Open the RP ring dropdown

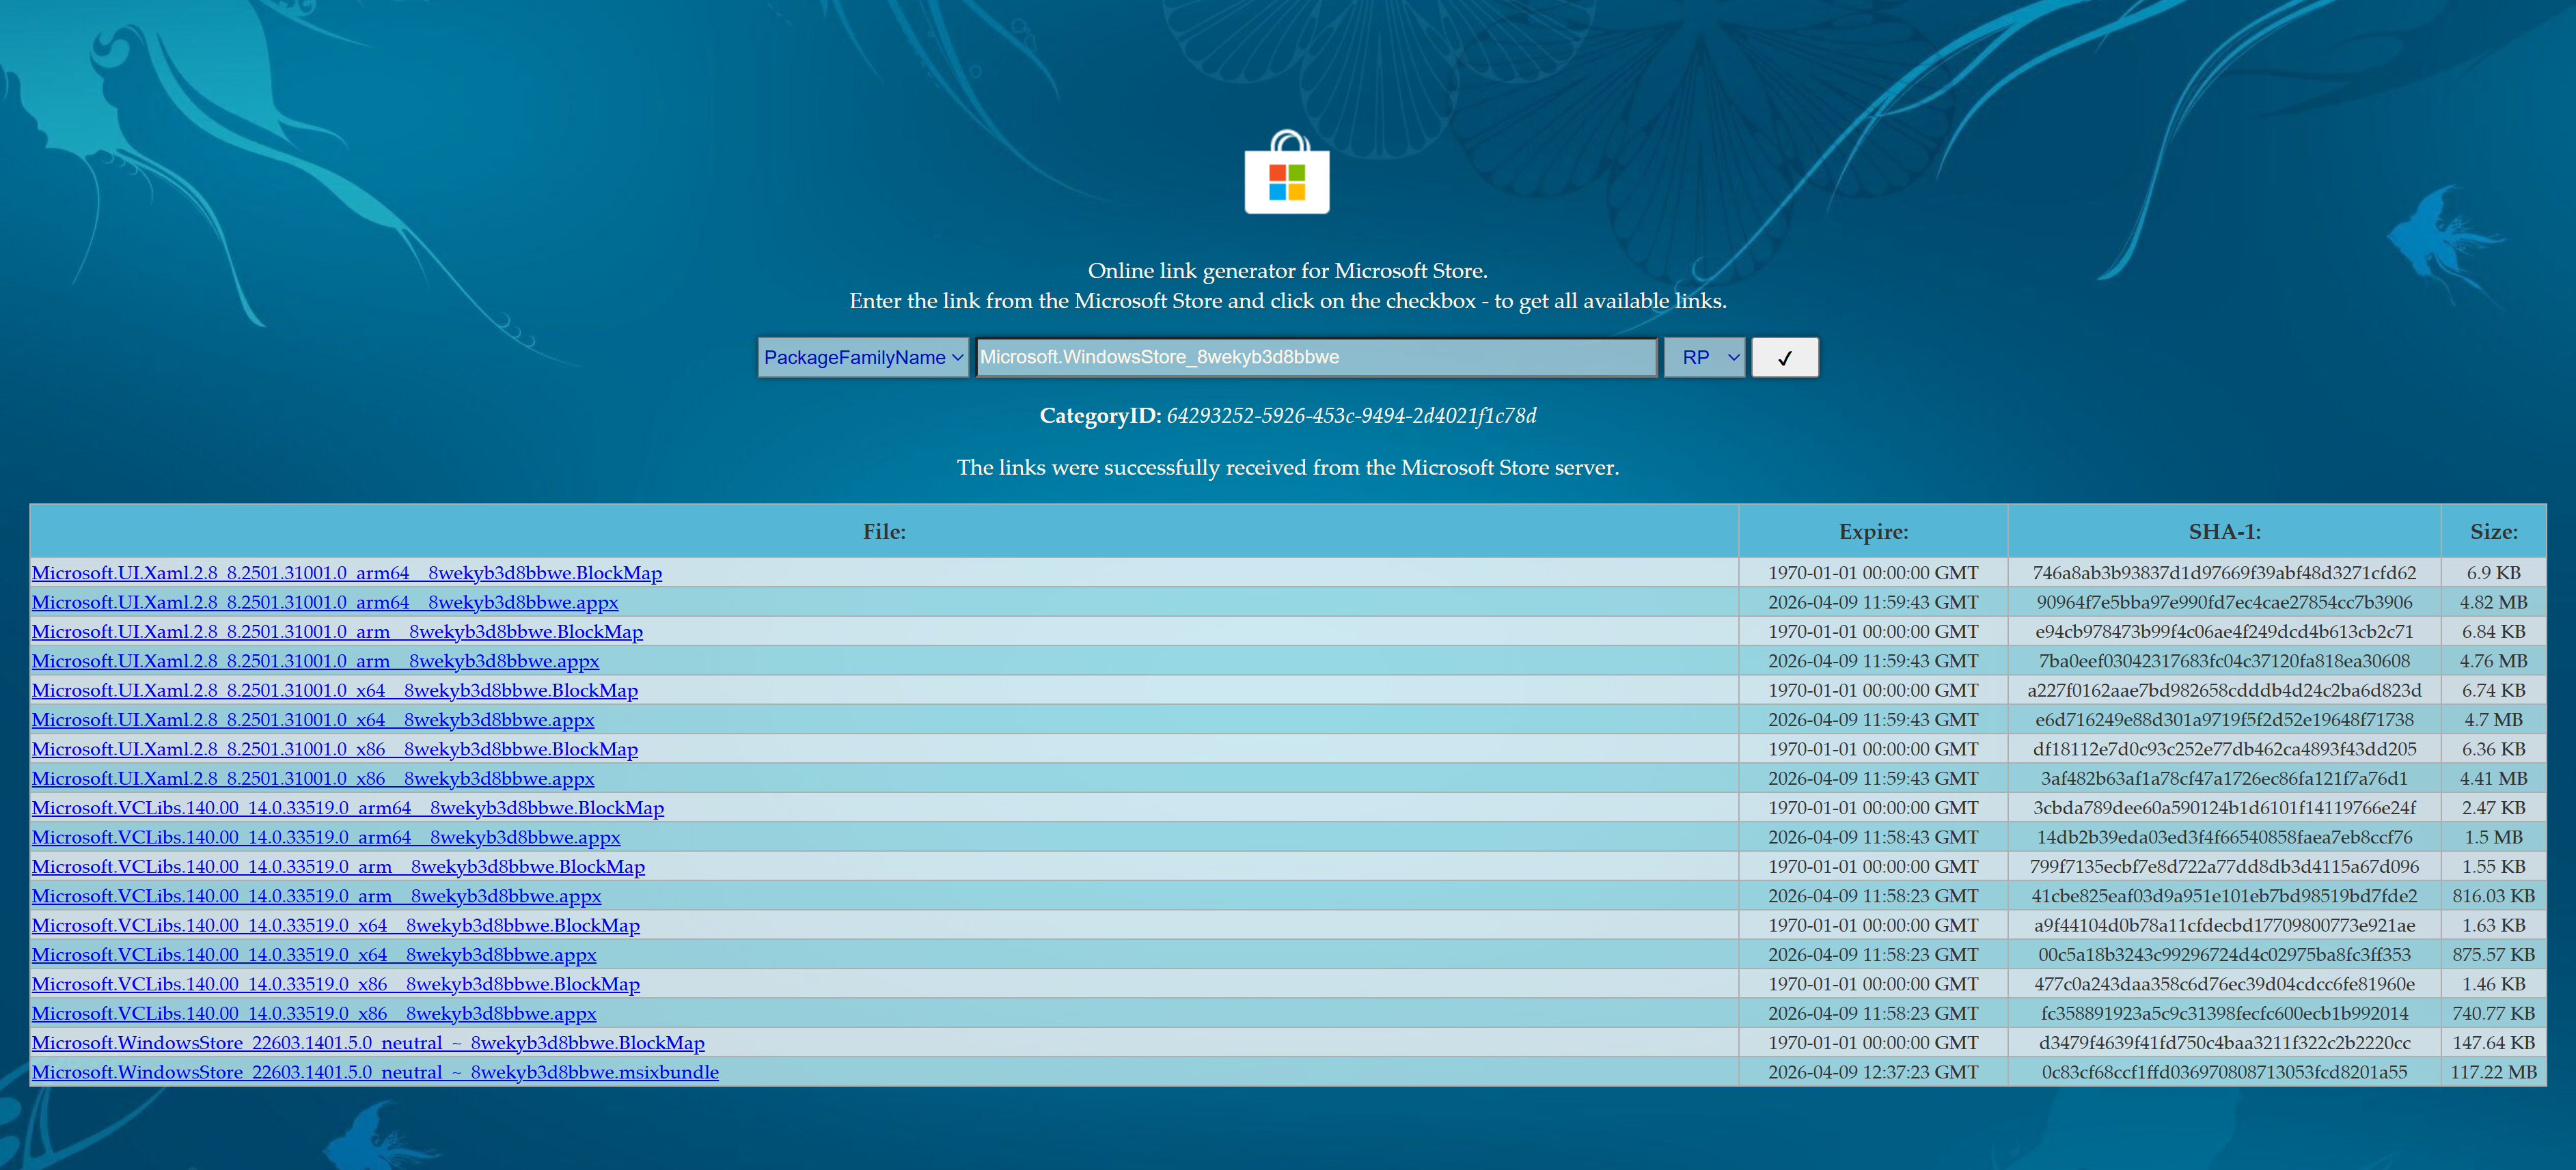1705,357
